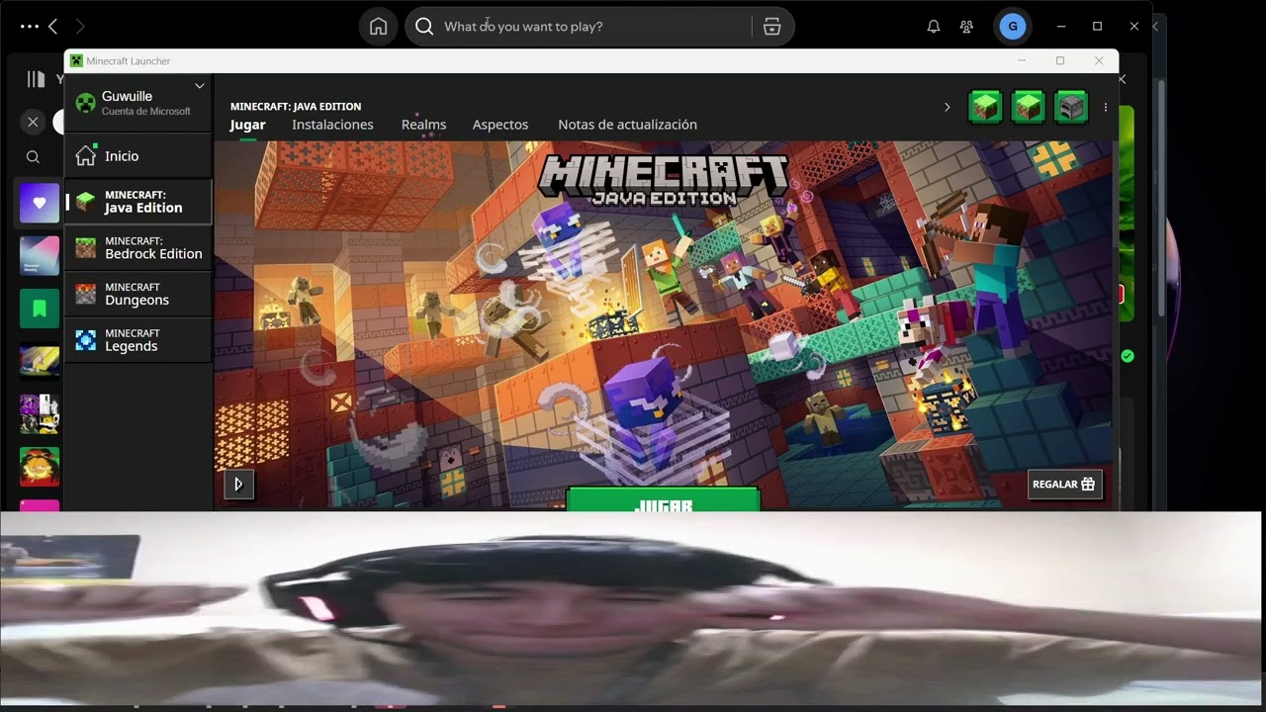Click the REGALAR gift button
The height and width of the screenshot is (712, 1266).
pyautogui.click(x=1064, y=484)
